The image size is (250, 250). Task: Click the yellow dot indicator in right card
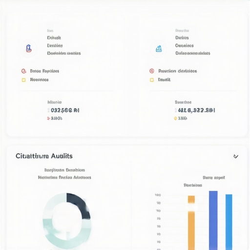coord(175,118)
